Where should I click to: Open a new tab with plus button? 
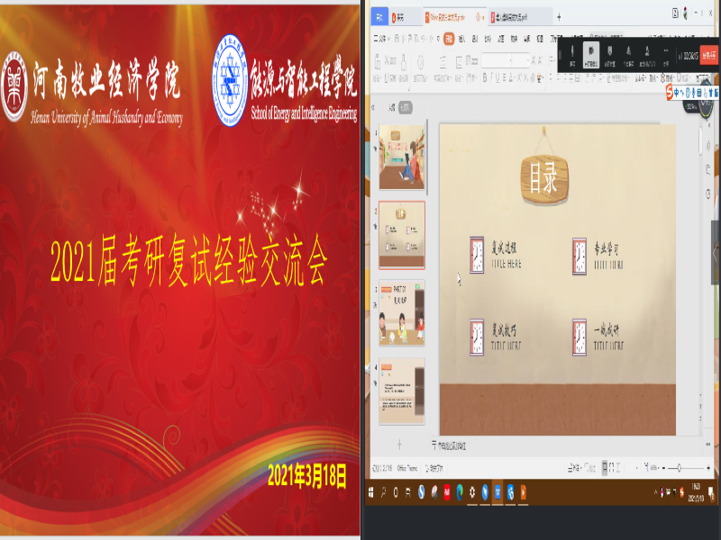[x=559, y=16]
